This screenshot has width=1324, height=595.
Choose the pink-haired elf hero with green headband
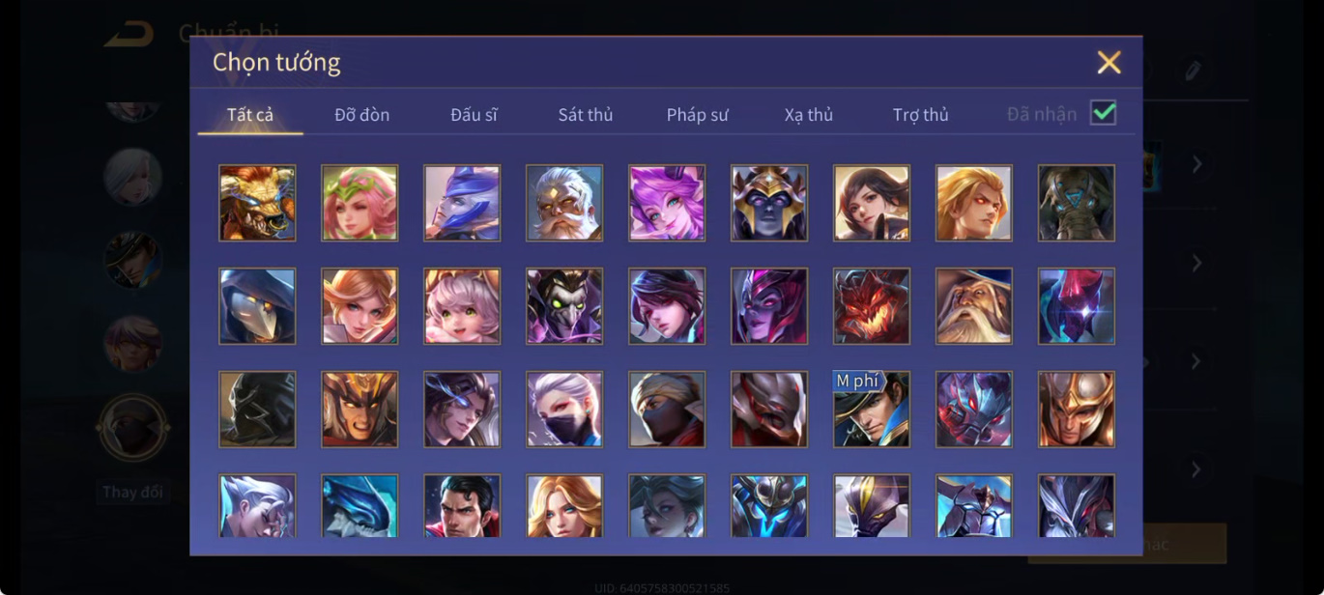pos(360,203)
